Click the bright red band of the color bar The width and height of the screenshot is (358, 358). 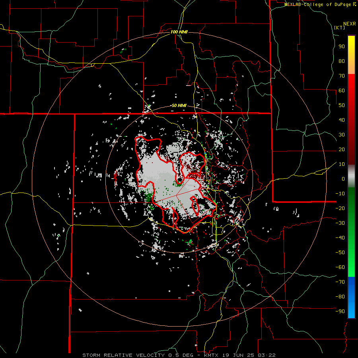coord(351,80)
